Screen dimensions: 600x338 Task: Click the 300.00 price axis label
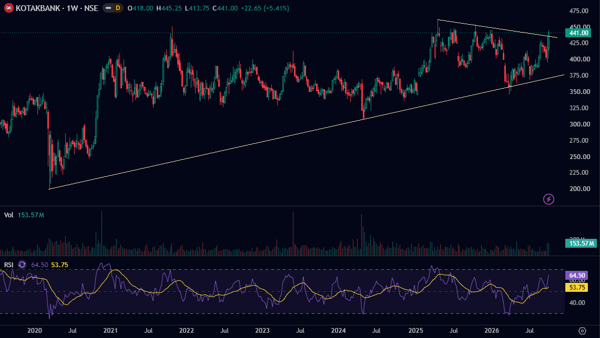click(578, 124)
